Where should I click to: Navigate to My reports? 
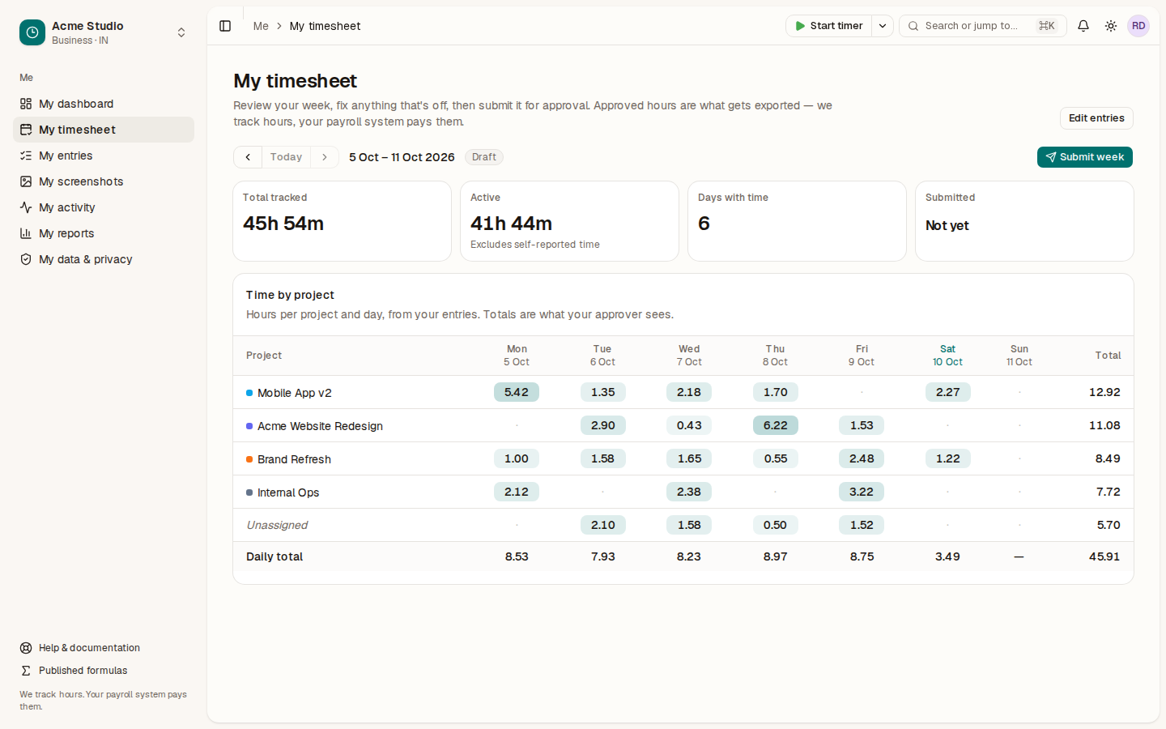(x=104, y=233)
